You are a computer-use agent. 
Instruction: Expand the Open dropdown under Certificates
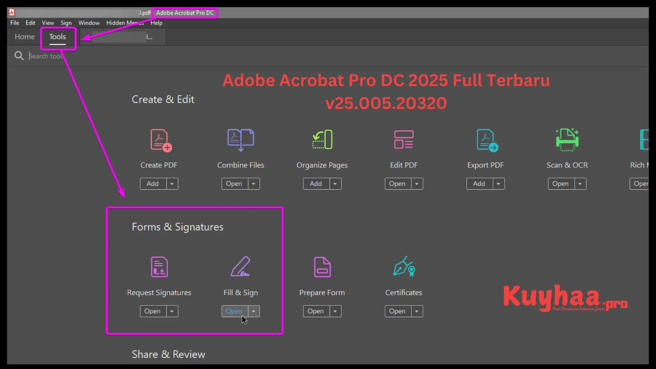click(416, 311)
